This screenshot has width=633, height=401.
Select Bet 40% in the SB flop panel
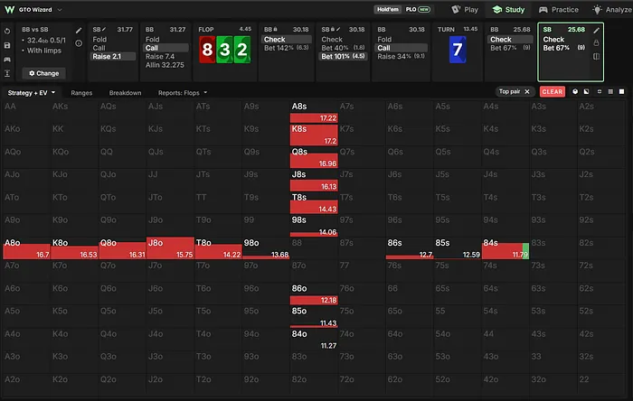pyautogui.click(x=343, y=48)
